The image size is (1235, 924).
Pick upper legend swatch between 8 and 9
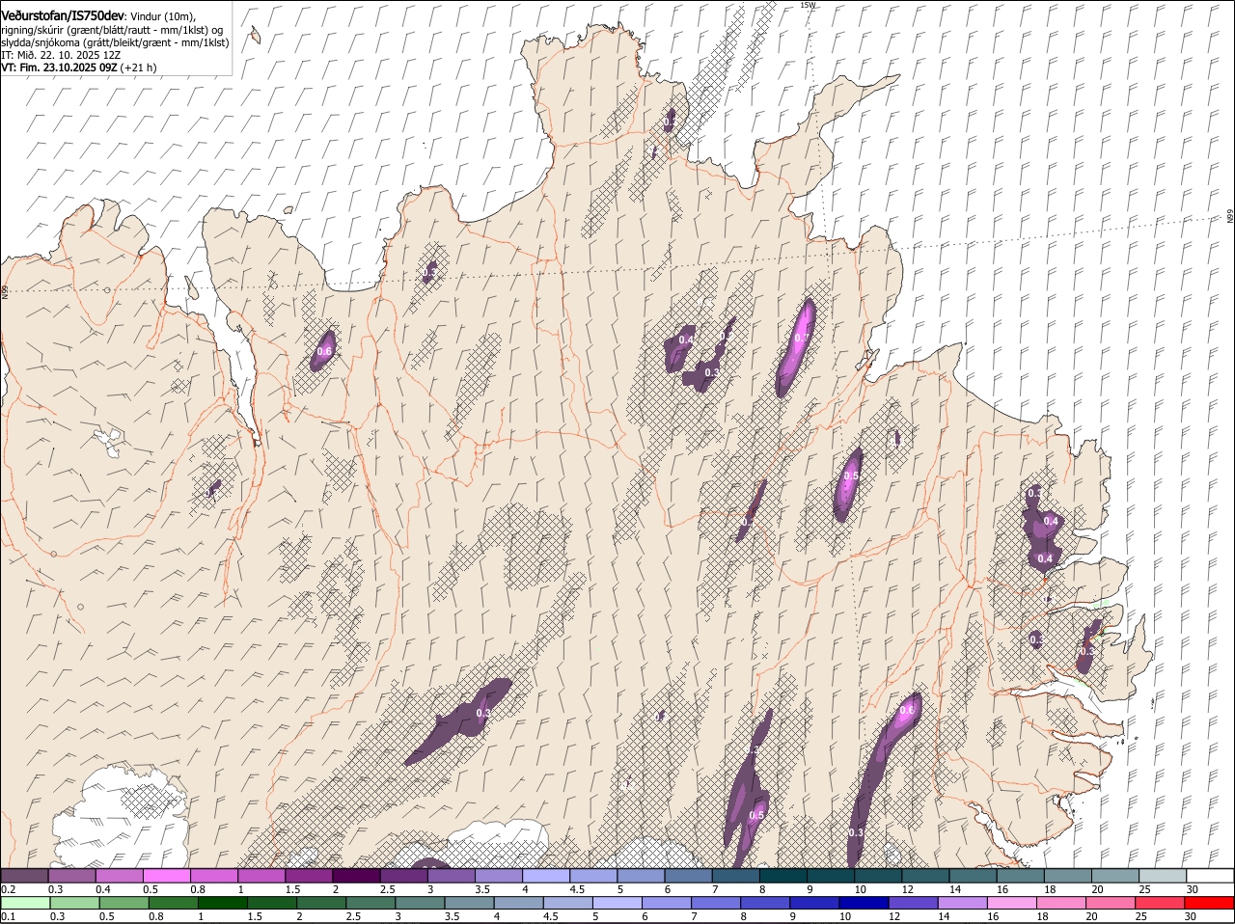coord(782,875)
